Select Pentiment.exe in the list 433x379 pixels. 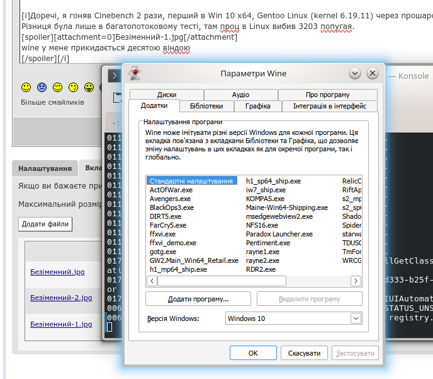click(x=268, y=243)
